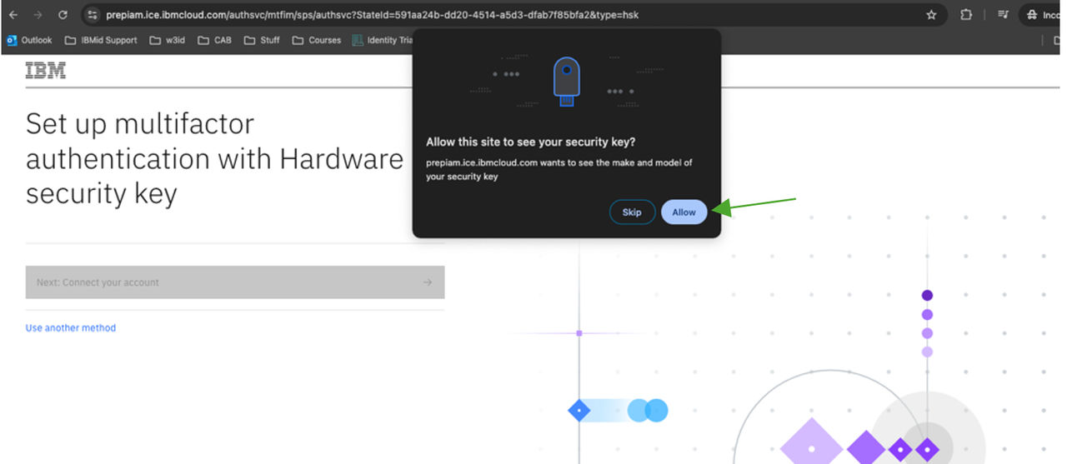Open the Stuff bookmark folder
Screen dimensions: 1067x464
(x=262, y=40)
